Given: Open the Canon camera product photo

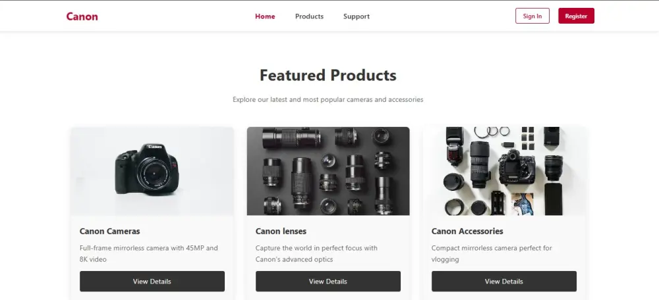Looking at the screenshot, I should (x=152, y=171).
